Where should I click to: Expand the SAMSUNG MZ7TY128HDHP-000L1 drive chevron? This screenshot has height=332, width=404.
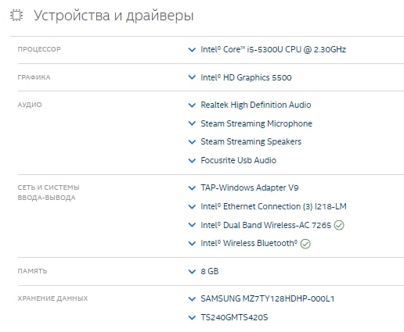point(192,298)
